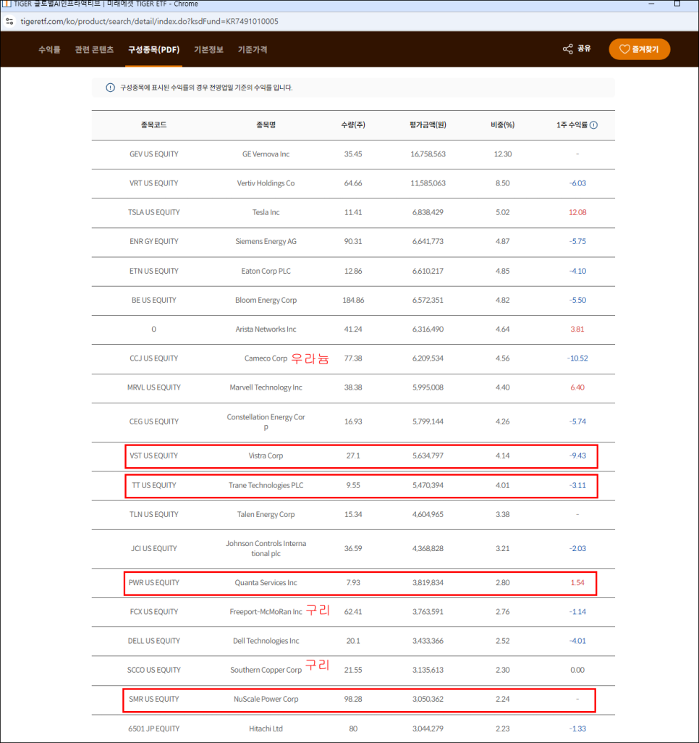699x743 pixels.
Task: Select Hitachi Ltd name
Action: [266, 729]
